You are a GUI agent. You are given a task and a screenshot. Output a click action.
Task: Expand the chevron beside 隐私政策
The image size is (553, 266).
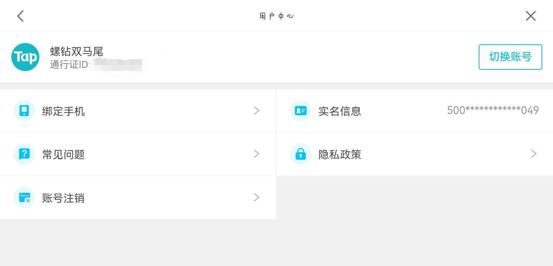[x=533, y=154]
